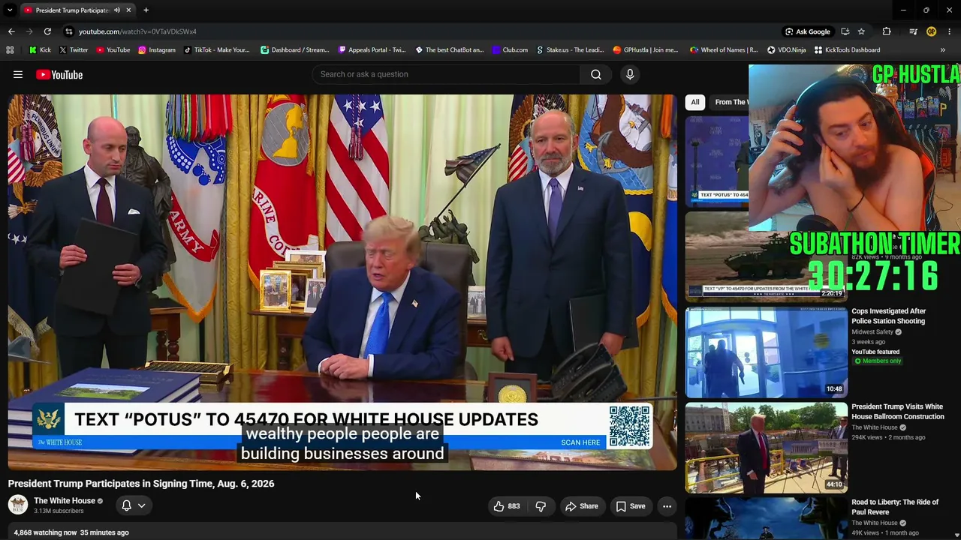
Task: View site information icon beside the URL
Action: (x=68, y=31)
